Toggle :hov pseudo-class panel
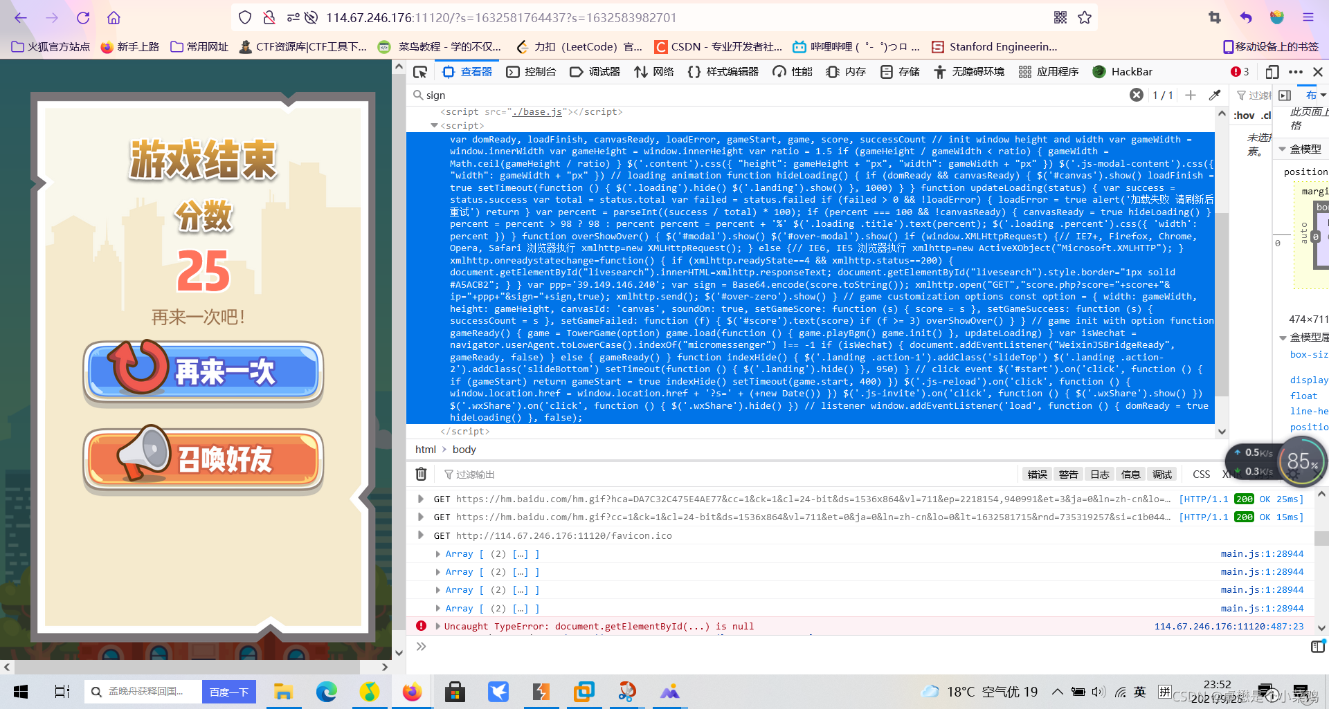Viewport: 1329px width, 709px height. tap(1244, 116)
